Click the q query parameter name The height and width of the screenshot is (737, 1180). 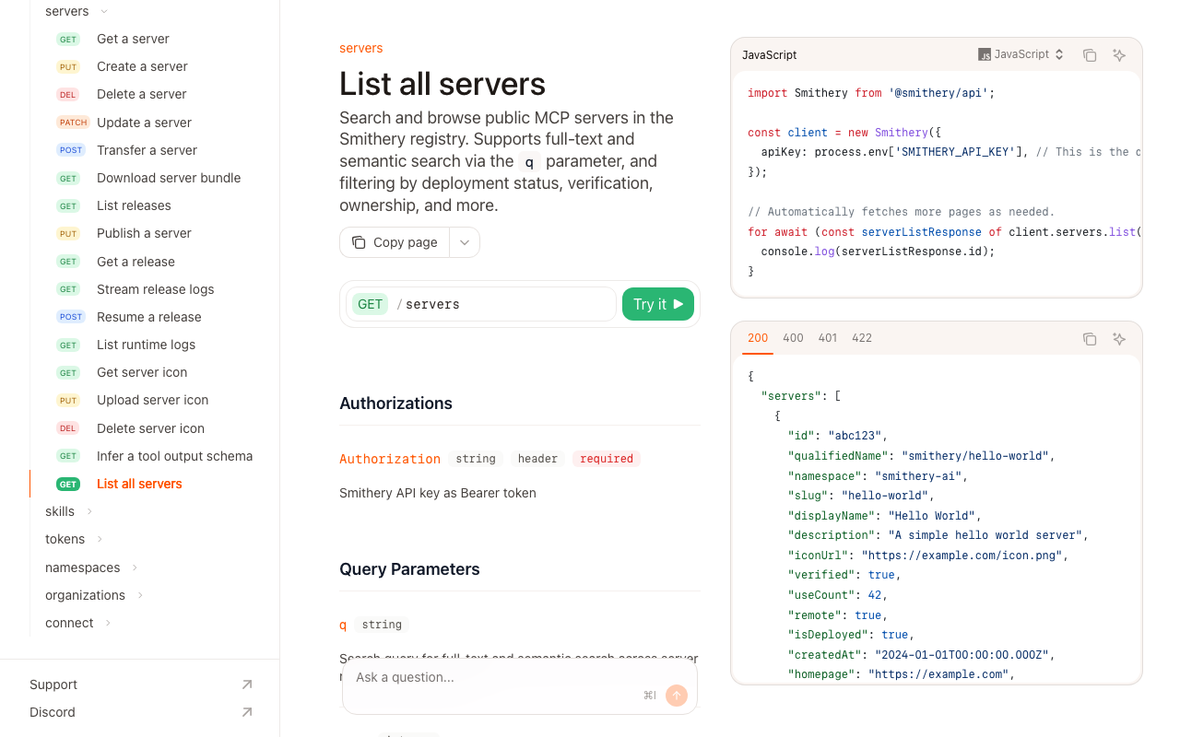343,625
